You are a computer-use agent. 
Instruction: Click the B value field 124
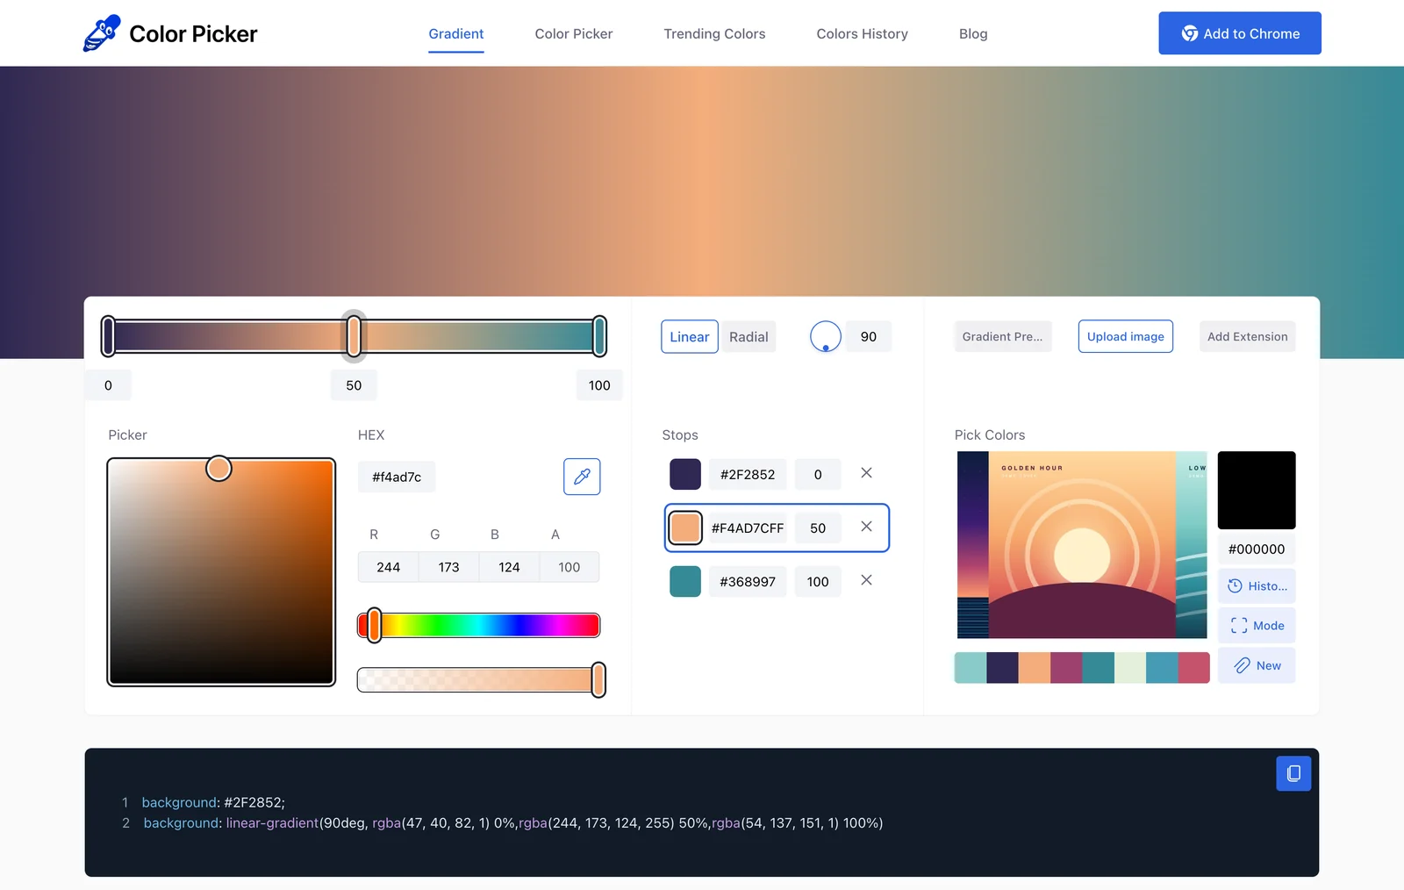point(509,568)
